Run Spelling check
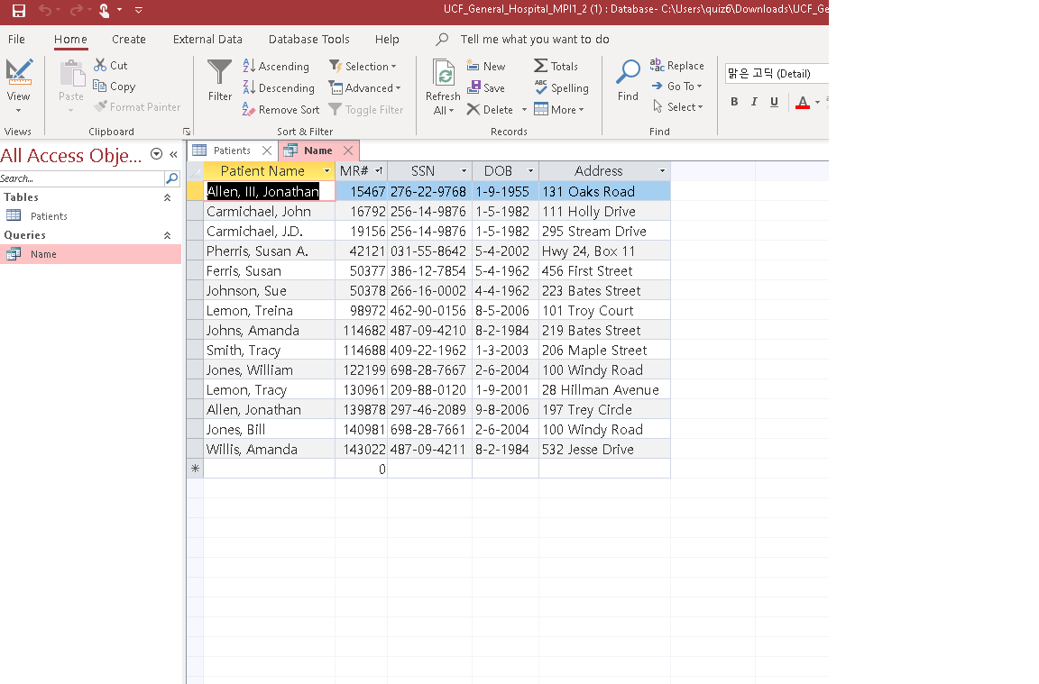 click(561, 87)
